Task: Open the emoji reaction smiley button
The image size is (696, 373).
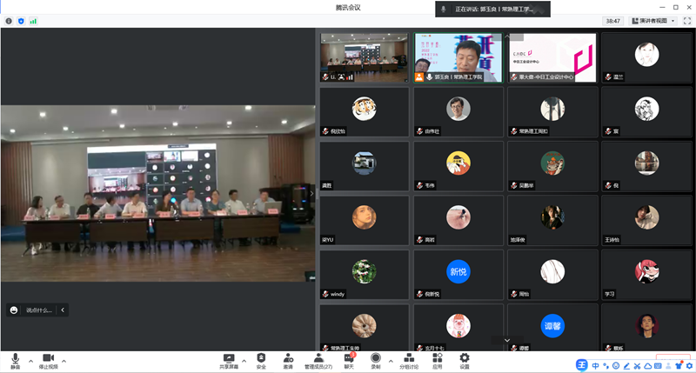Action: point(14,310)
